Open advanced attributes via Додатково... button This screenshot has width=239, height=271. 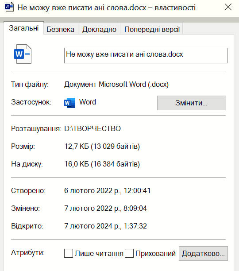[203, 253]
